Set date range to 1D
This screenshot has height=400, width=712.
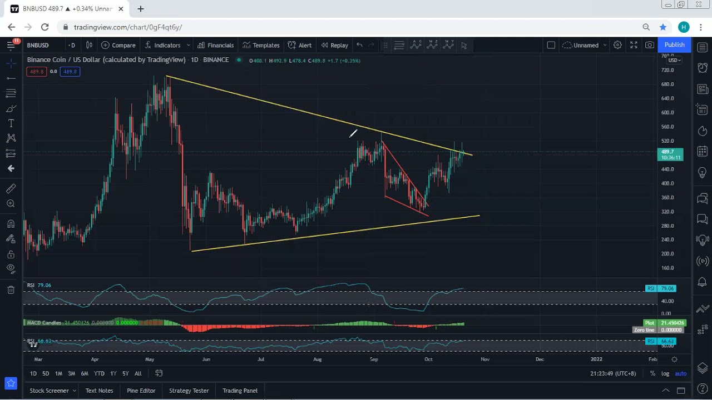click(33, 373)
